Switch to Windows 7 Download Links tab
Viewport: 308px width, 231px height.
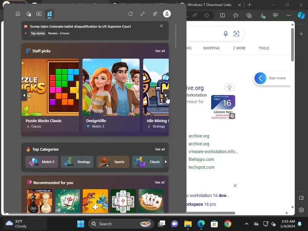[209, 5]
